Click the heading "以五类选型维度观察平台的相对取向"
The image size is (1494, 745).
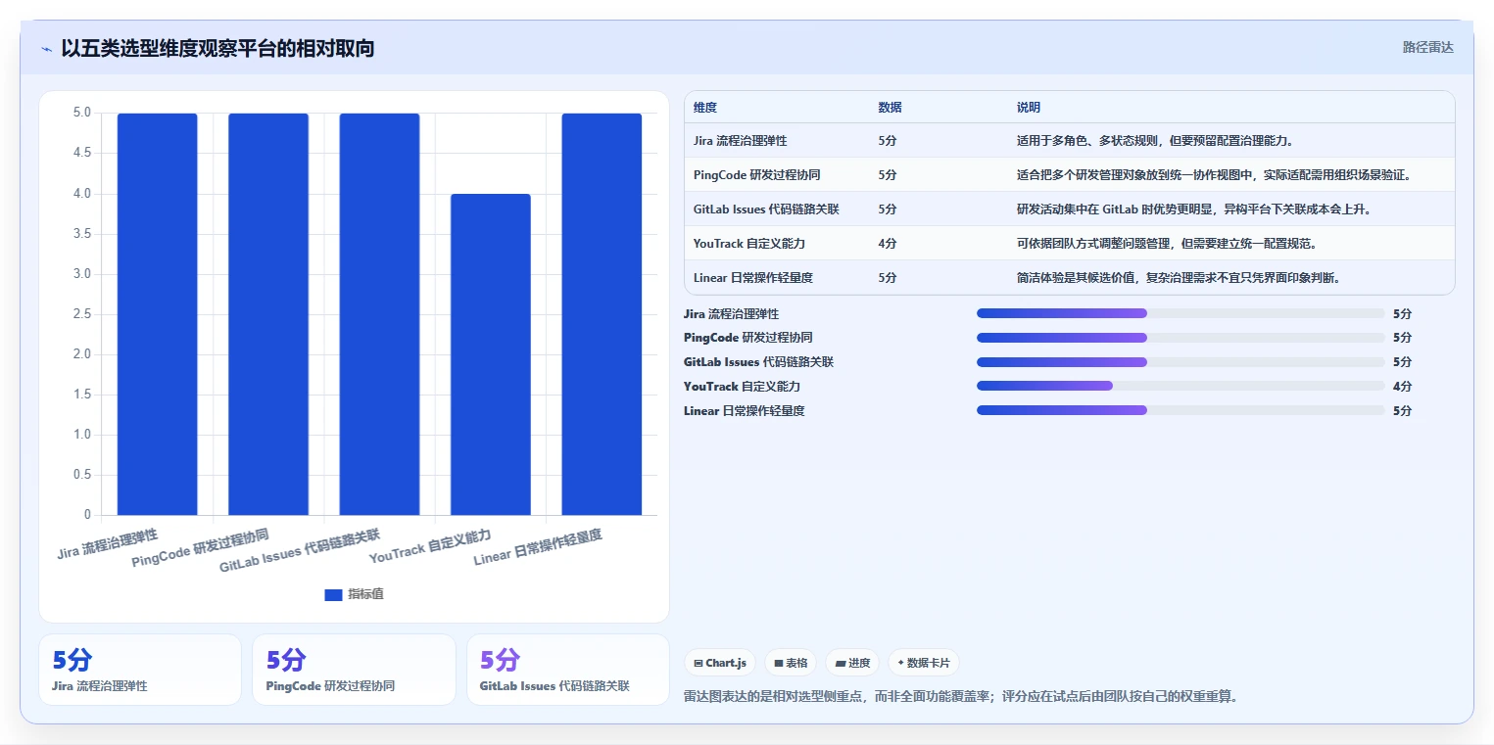(x=217, y=48)
